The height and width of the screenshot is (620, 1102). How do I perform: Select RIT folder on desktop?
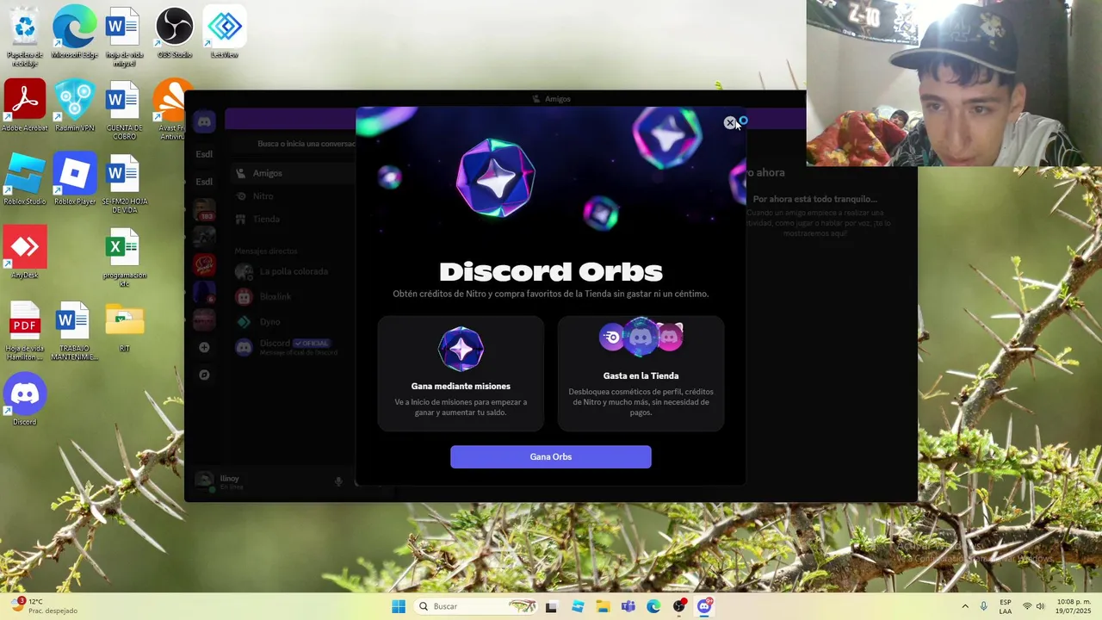pos(124,327)
